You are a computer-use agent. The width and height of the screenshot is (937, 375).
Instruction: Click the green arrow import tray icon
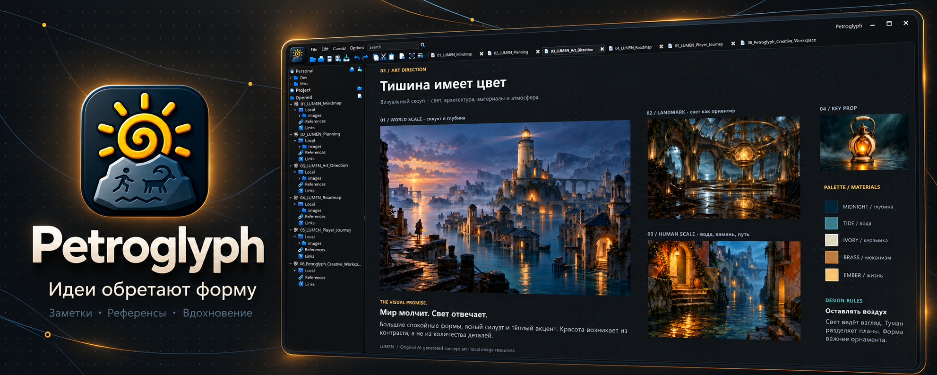coord(346,58)
